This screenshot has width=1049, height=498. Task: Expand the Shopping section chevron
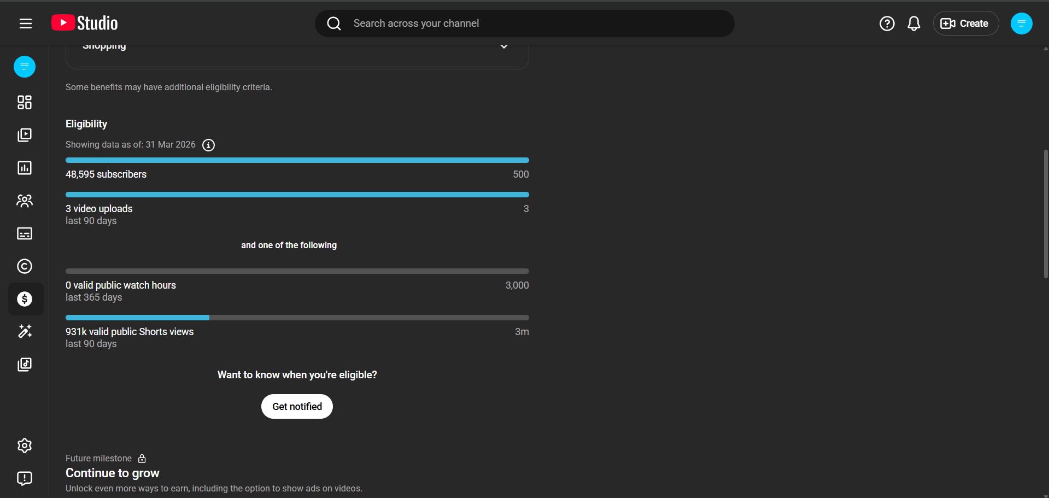click(x=504, y=46)
